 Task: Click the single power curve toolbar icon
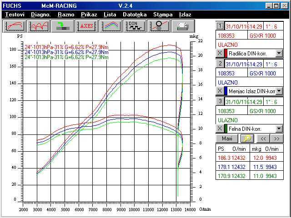point(15,26)
